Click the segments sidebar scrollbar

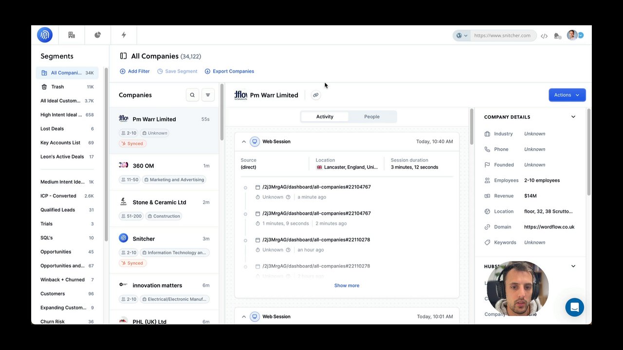106,155
